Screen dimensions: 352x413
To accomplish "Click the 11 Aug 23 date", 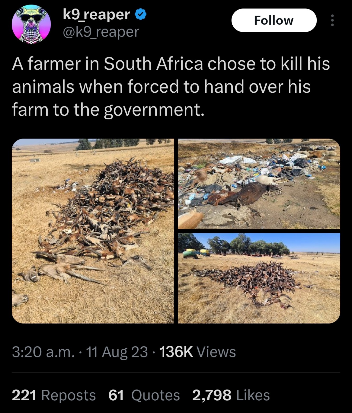I will 117,352.
